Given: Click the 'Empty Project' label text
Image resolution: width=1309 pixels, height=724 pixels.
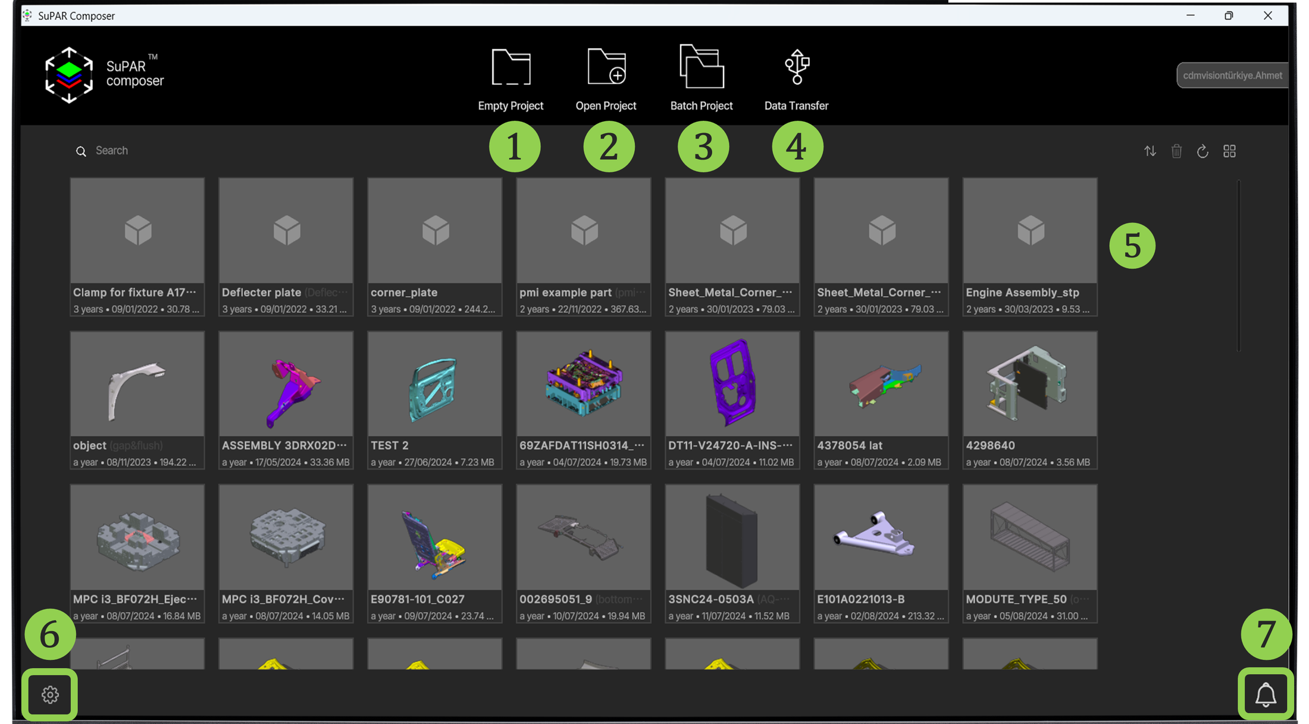Looking at the screenshot, I should click(511, 106).
